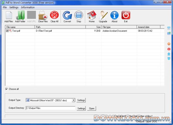Image resolution: width=173 pixels, height=125 pixels.
Task: Move file down with the blue down arrows
Action: 169,58
